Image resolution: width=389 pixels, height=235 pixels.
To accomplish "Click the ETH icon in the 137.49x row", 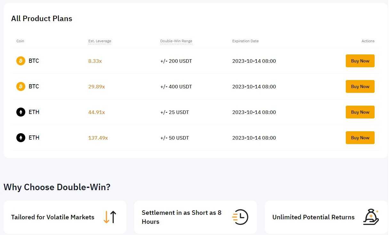I will pyautogui.click(x=20, y=137).
